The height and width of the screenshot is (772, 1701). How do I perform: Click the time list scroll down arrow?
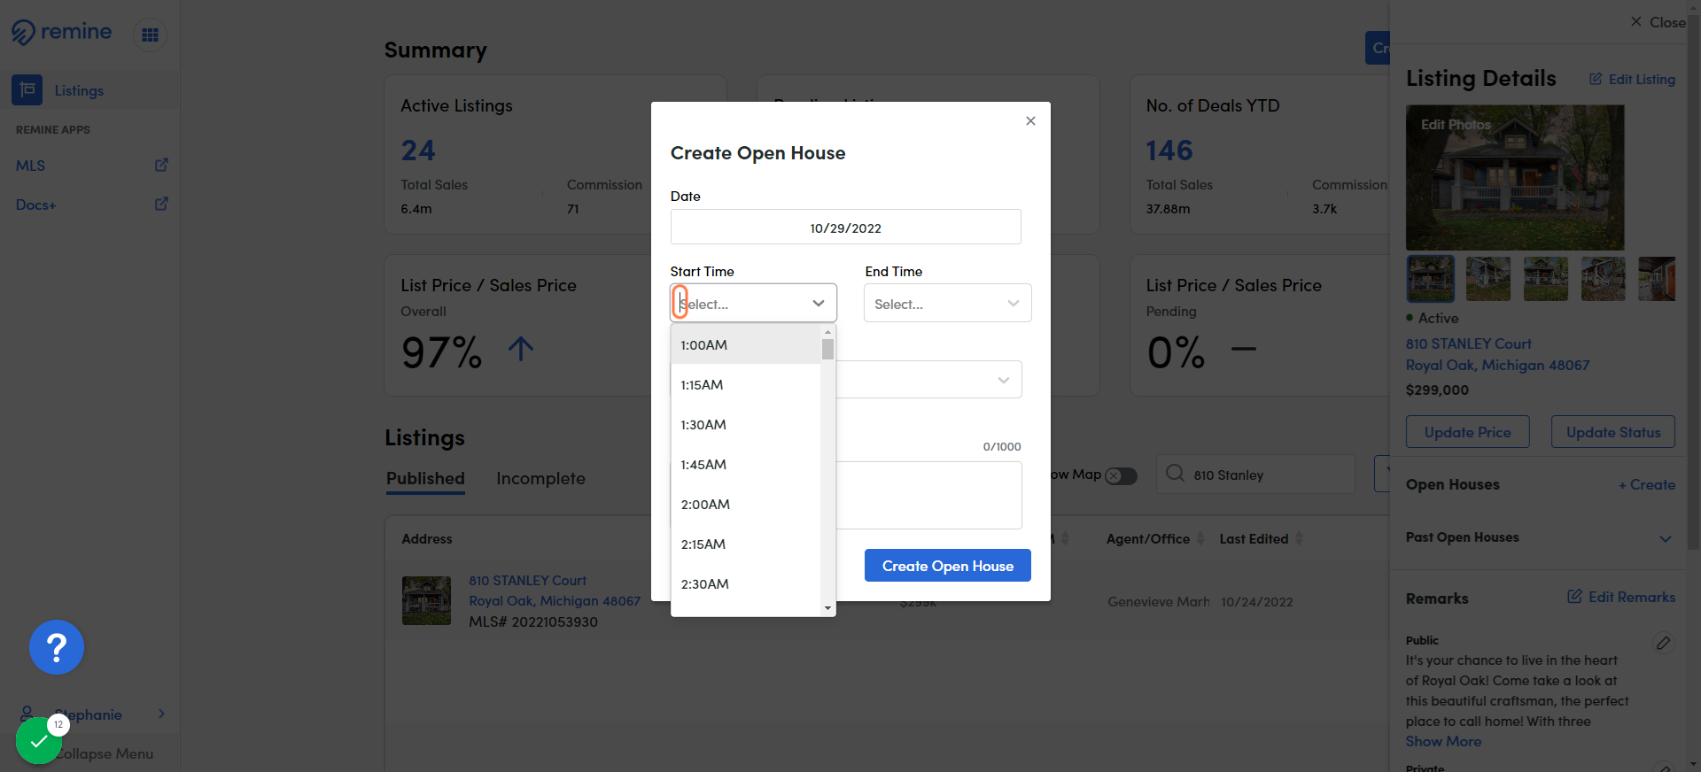click(x=827, y=608)
